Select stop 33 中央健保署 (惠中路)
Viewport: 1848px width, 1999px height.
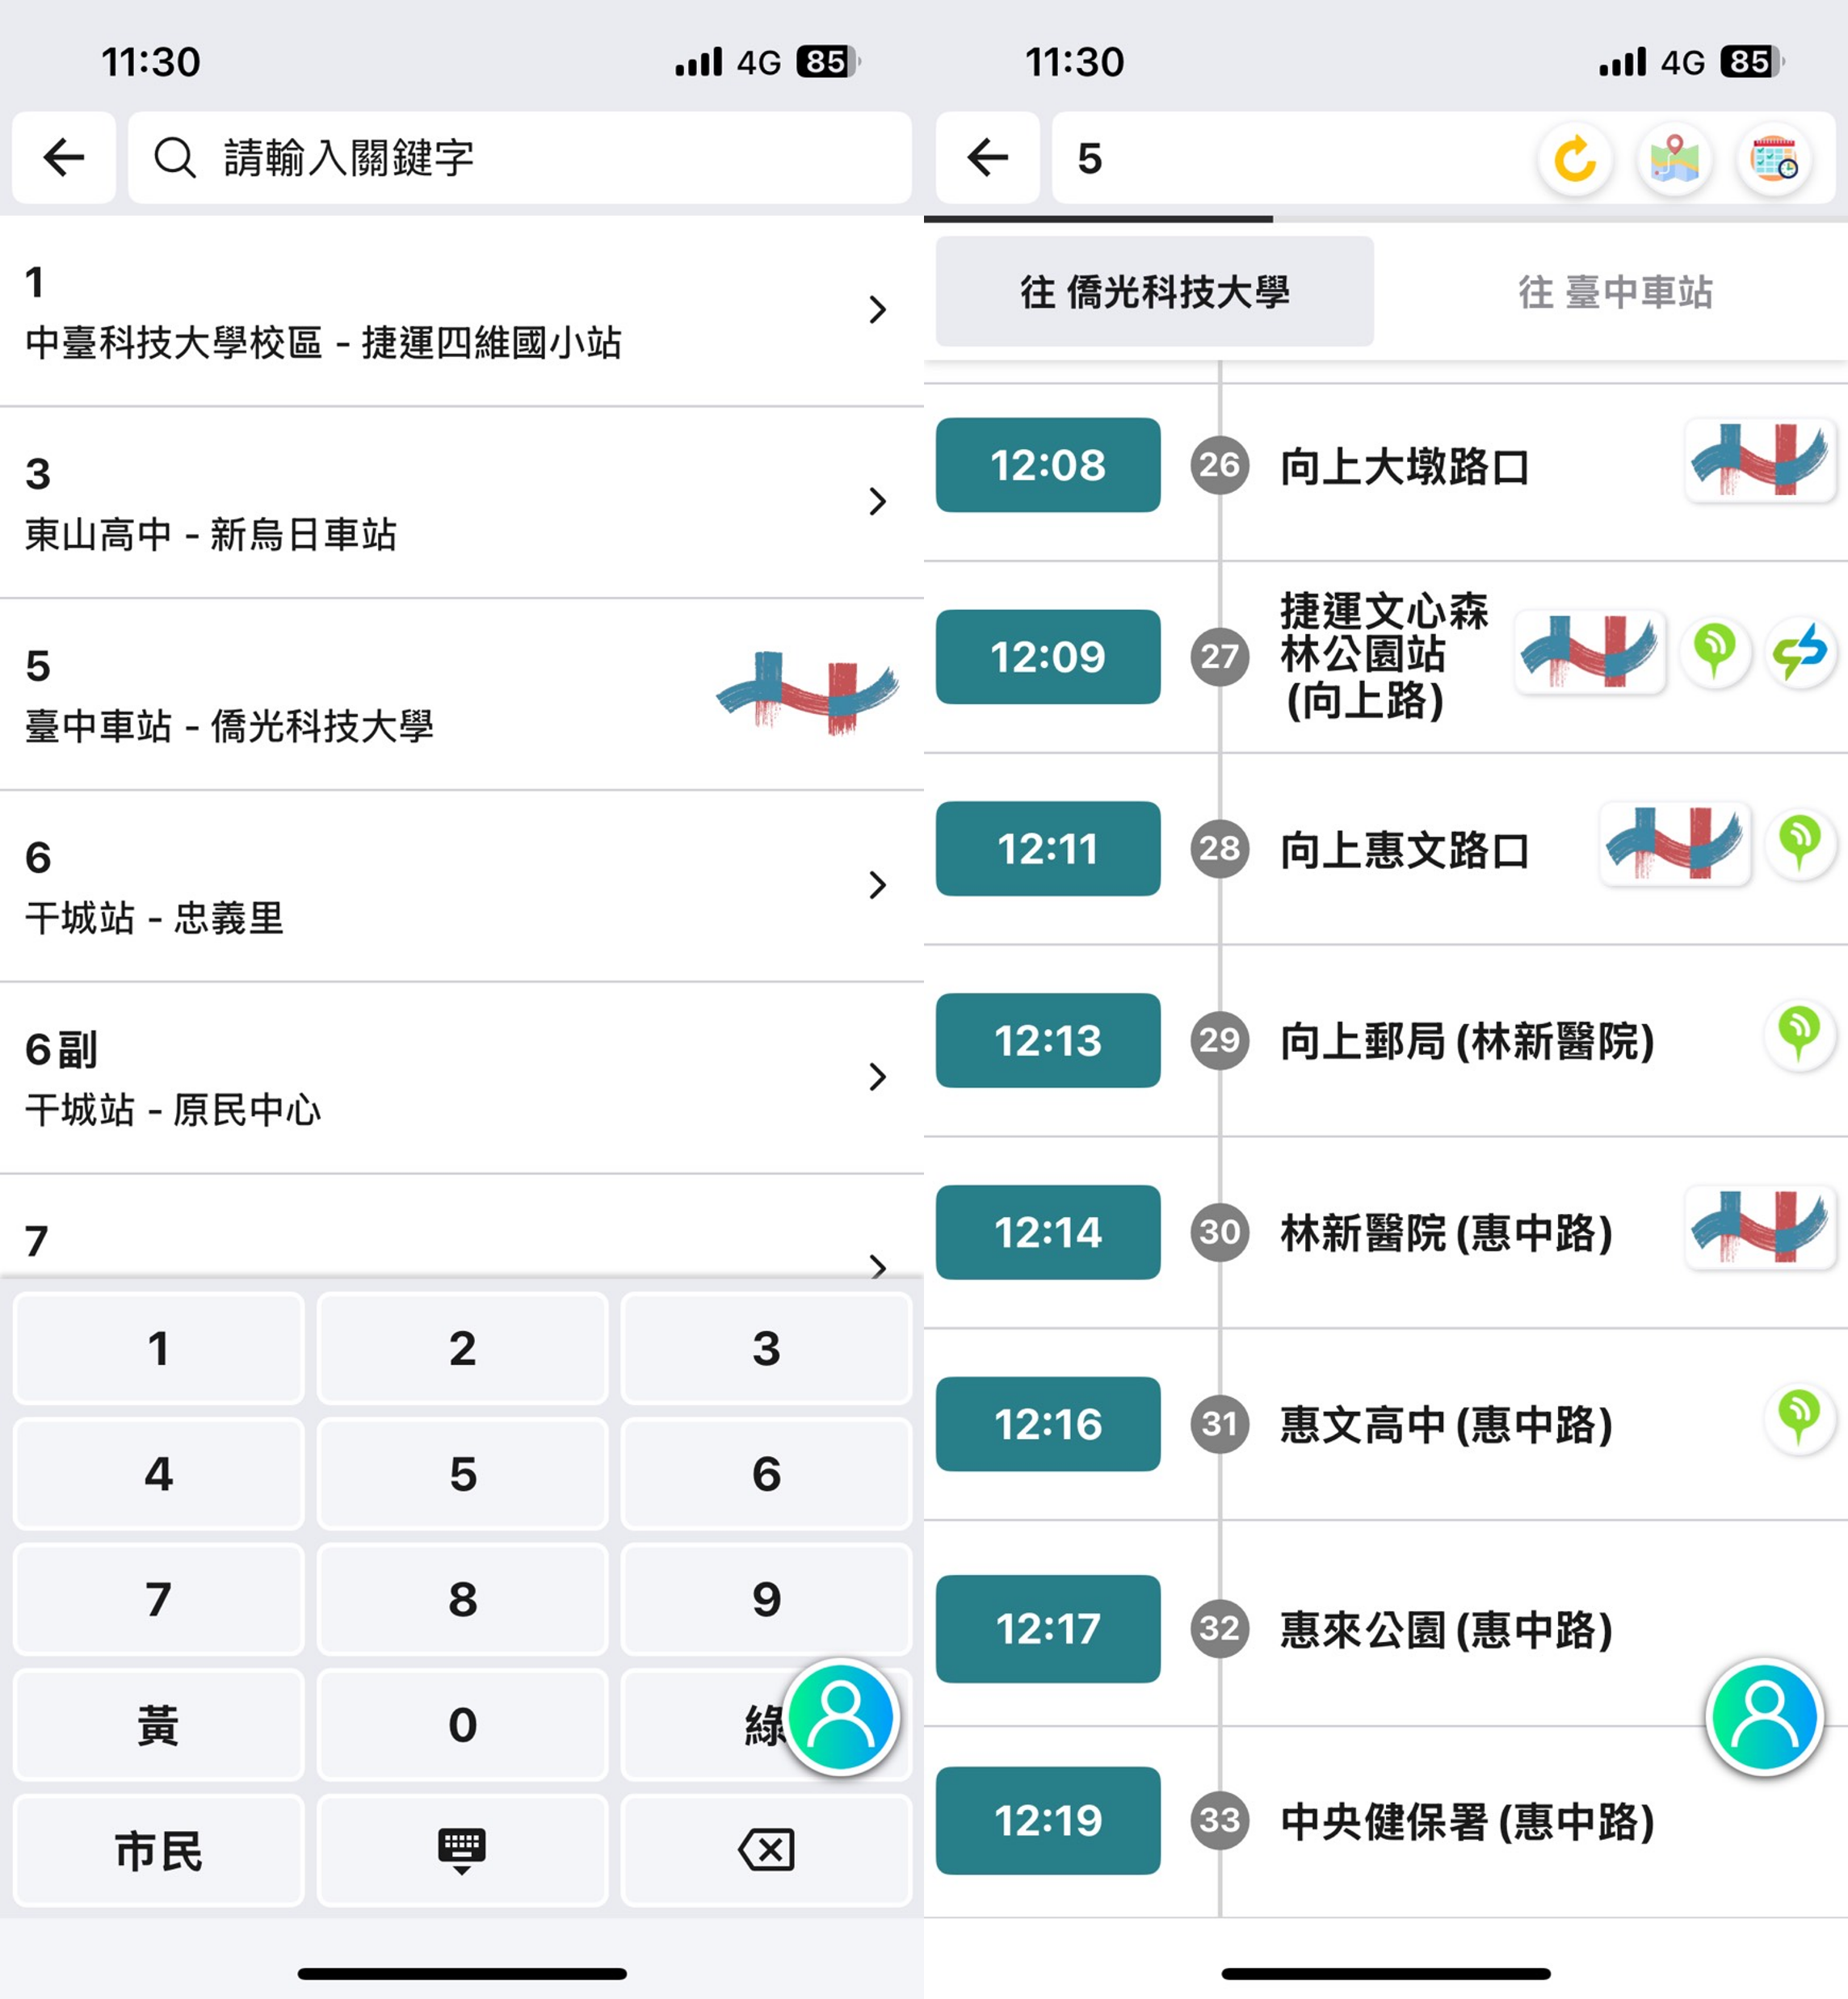[1466, 1821]
